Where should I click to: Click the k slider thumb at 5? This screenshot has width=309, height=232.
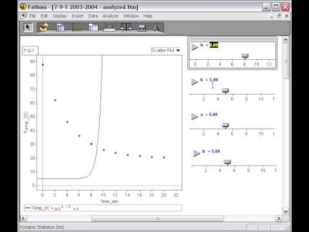coord(225,91)
